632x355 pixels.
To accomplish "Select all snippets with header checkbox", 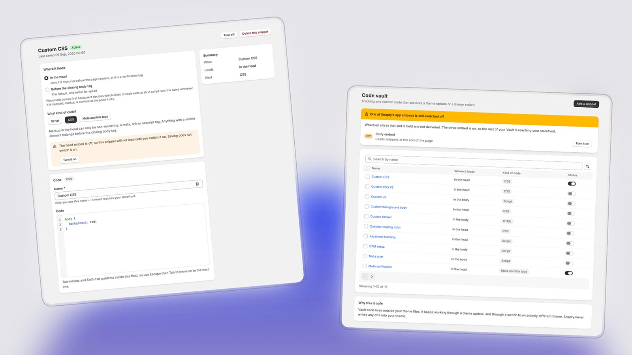I will point(368,168).
